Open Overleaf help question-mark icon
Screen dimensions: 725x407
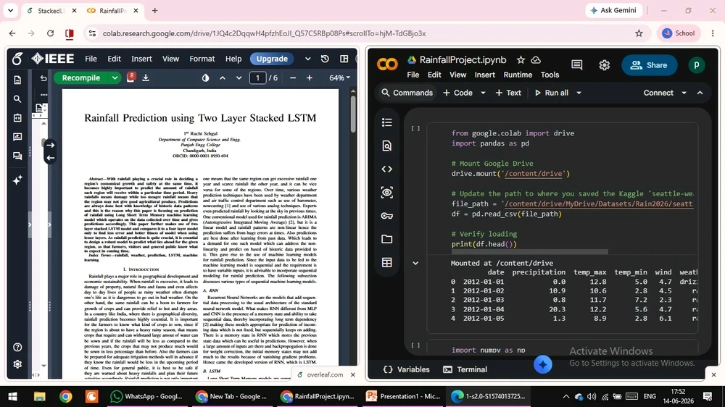click(17, 347)
